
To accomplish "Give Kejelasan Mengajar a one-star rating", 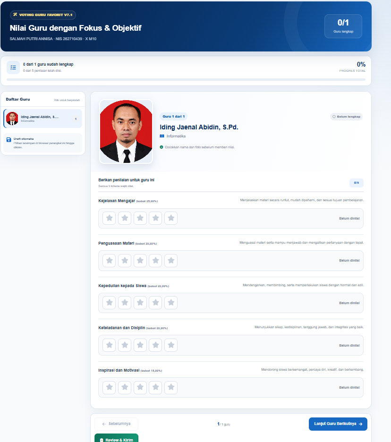I will tap(110, 218).
